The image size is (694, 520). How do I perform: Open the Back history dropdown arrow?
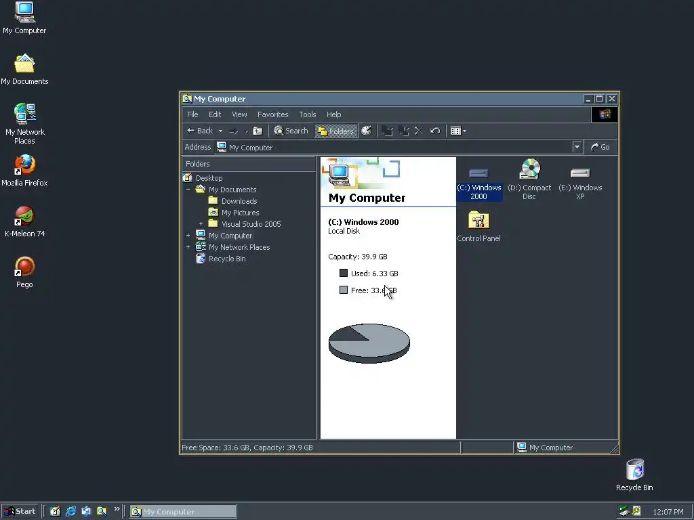pos(220,131)
